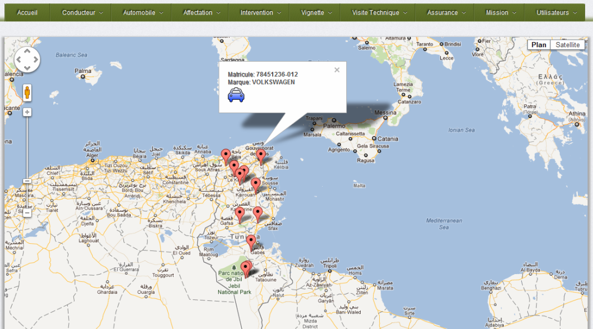Open the Accueil home menu item

click(x=27, y=12)
